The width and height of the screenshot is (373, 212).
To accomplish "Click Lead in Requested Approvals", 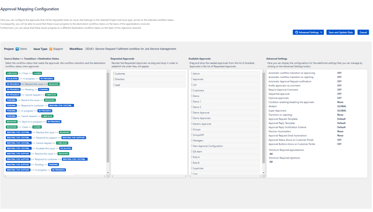I will [149, 85].
